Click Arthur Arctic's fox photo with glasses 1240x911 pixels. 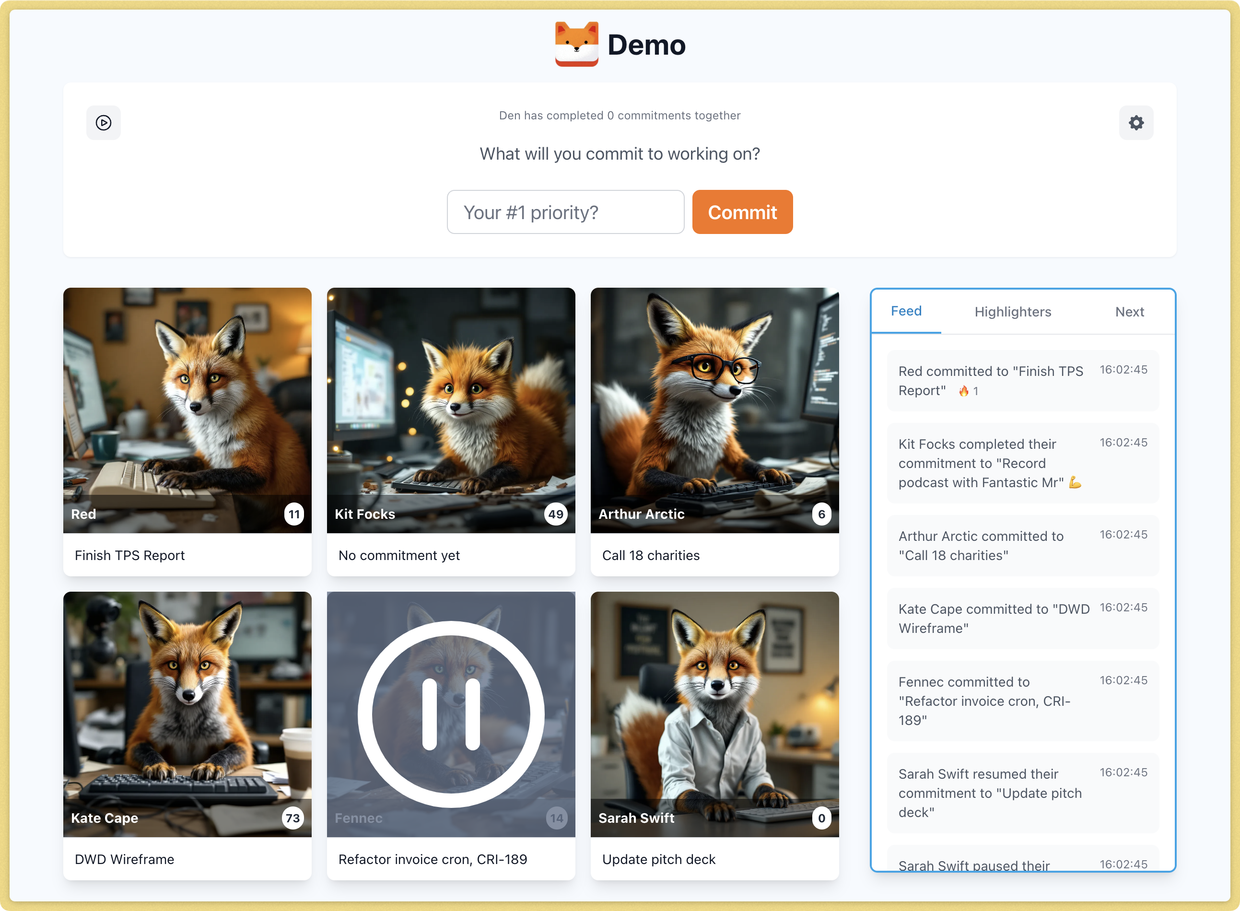714,410
